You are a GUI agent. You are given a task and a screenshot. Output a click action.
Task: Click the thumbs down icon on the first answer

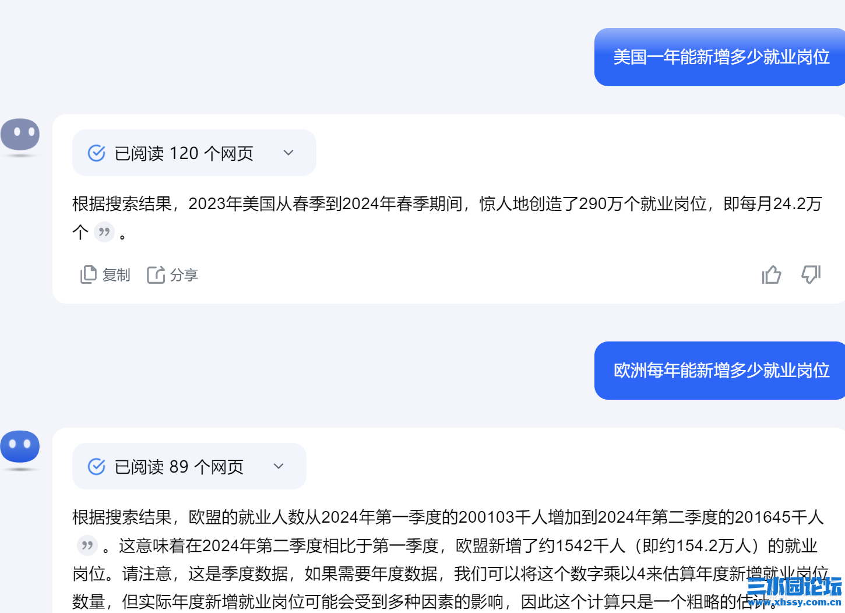pyautogui.click(x=811, y=274)
